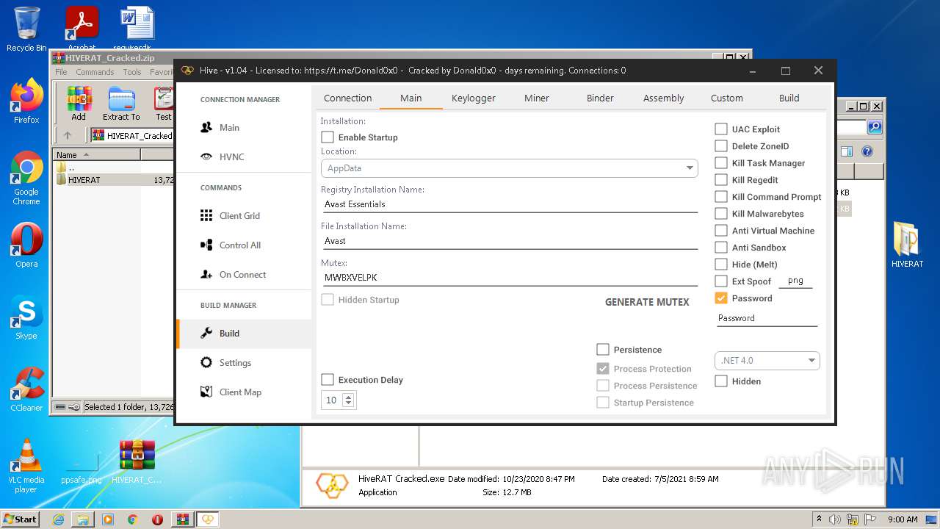The width and height of the screenshot is (940, 529).
Task: Select the Control All command
Action: [231, 245]
